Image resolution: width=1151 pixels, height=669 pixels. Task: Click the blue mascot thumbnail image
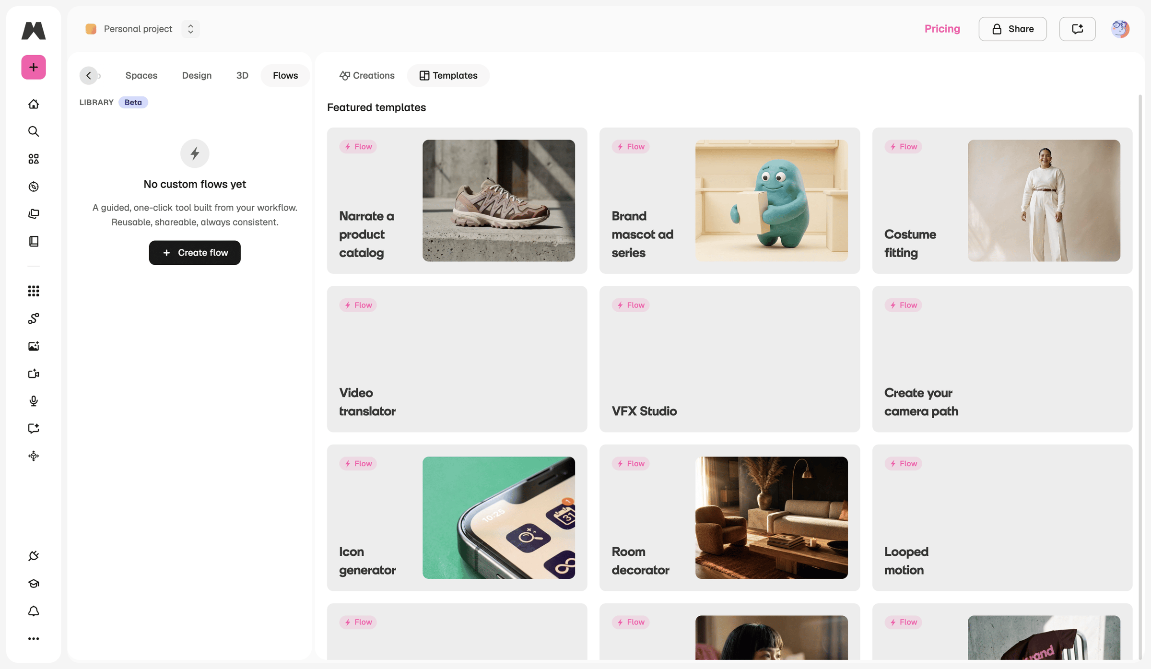click(772, 200)
